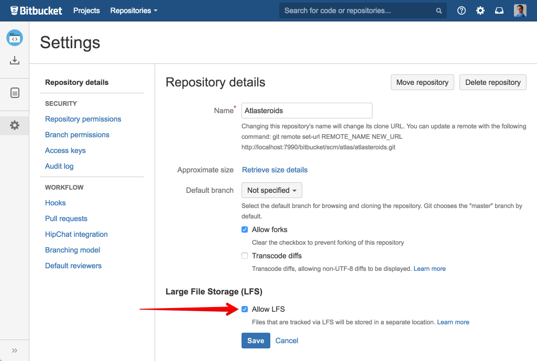Open the notifications inbox icon

pyautogui.click(x=499, y=10)
